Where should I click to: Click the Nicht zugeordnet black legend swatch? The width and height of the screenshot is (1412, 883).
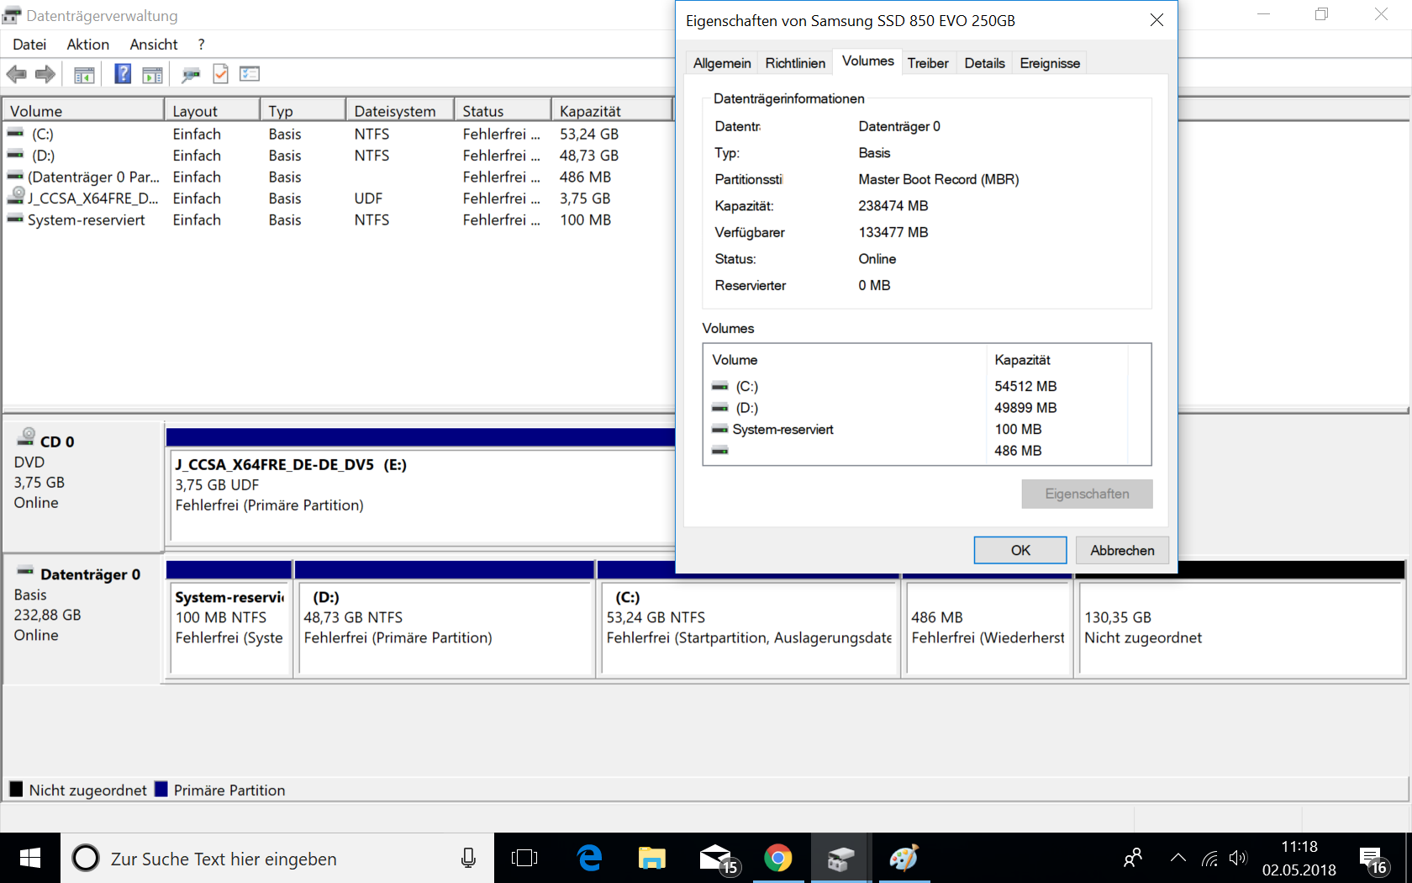pos(16,789)
